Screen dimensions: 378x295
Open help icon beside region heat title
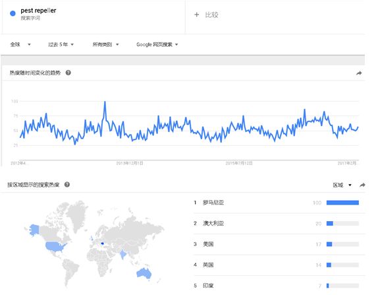[x=67, y=185]
